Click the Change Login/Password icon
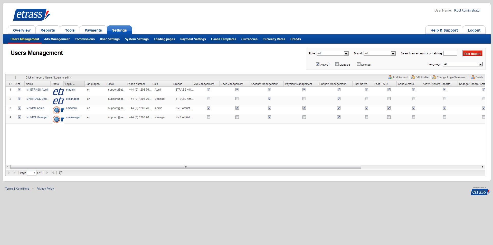The width and height of the screenshot is (493, 245). click(x=434, y=77)
